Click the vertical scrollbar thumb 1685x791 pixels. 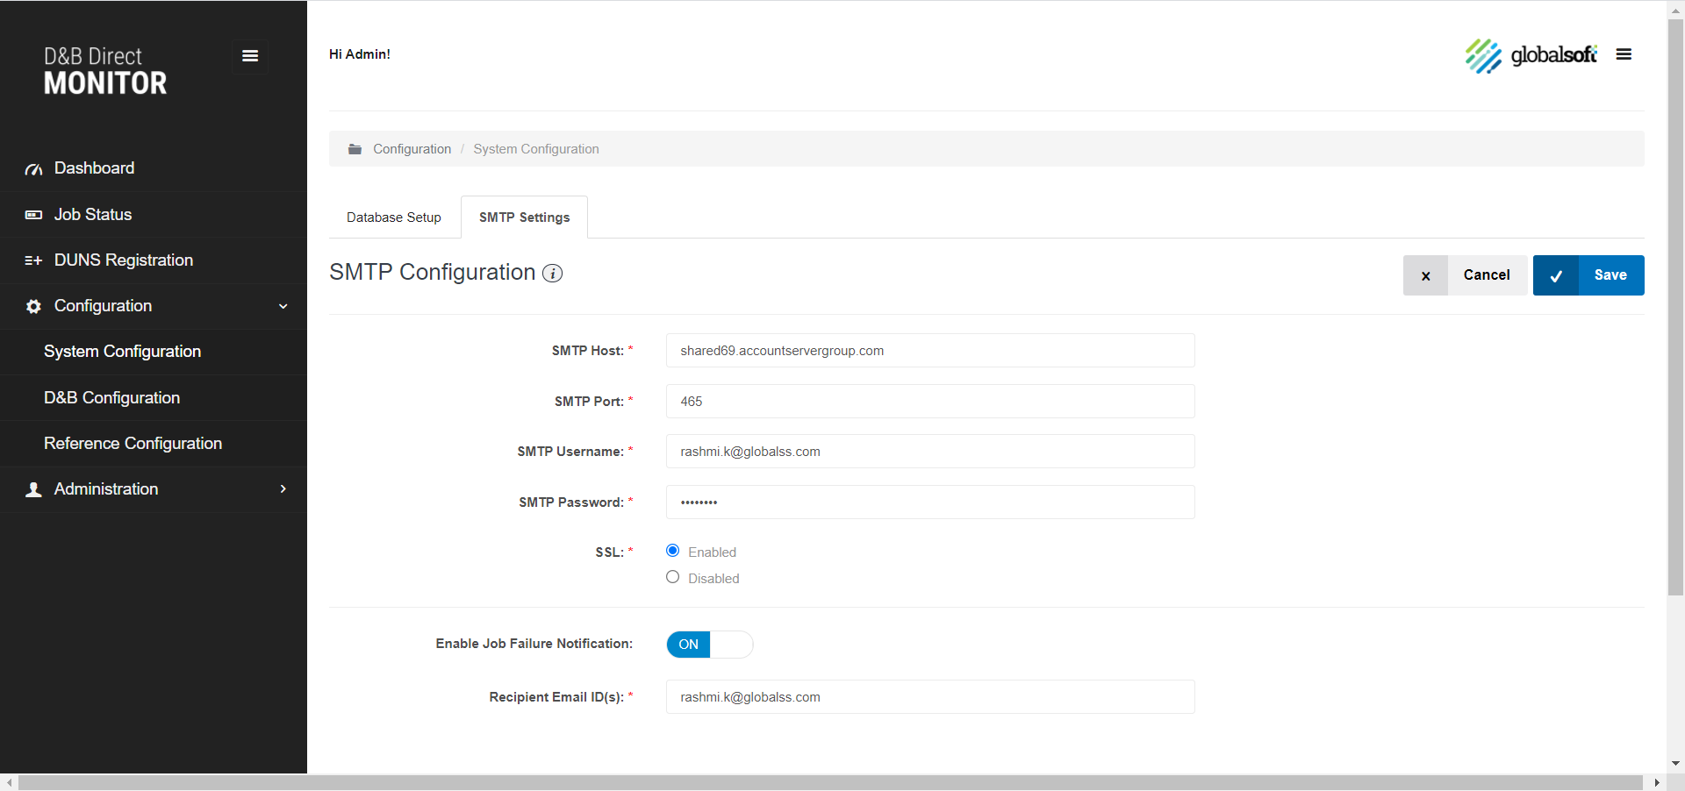click(x=1675, y=307)
